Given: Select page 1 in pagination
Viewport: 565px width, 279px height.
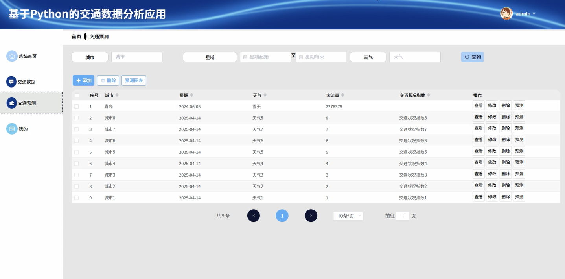Looking at the screenshot, I should coord(282,215).
